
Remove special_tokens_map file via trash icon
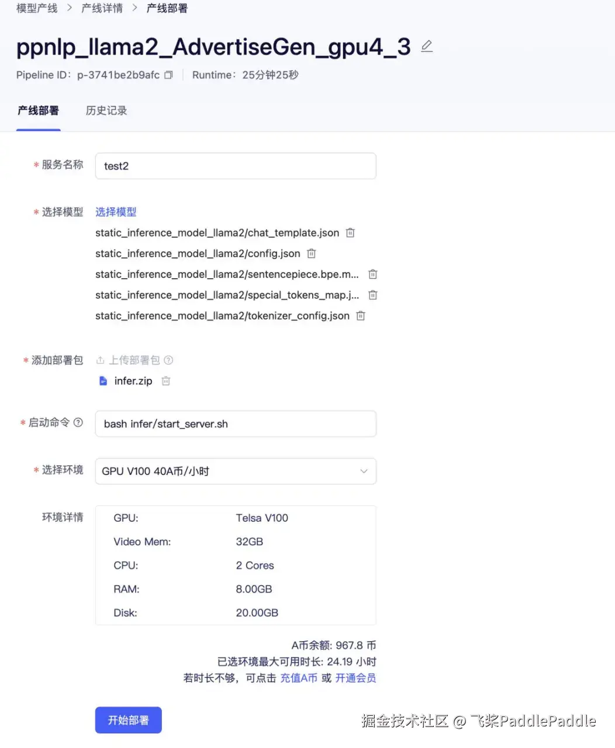(372, 295)
